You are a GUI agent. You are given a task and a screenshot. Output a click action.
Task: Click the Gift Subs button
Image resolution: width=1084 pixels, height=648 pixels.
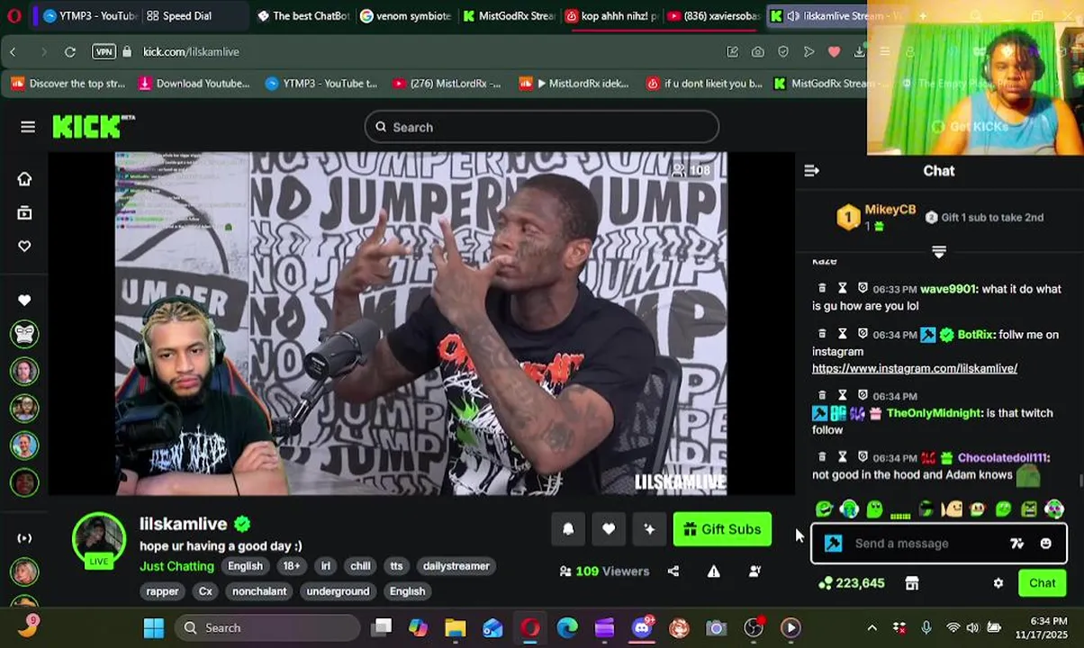click(x=722, y=529)
